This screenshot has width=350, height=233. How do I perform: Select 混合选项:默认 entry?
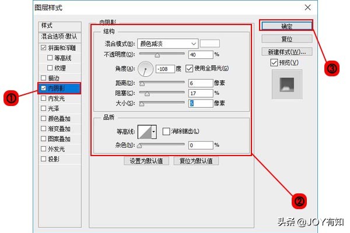tap(60, 37)
